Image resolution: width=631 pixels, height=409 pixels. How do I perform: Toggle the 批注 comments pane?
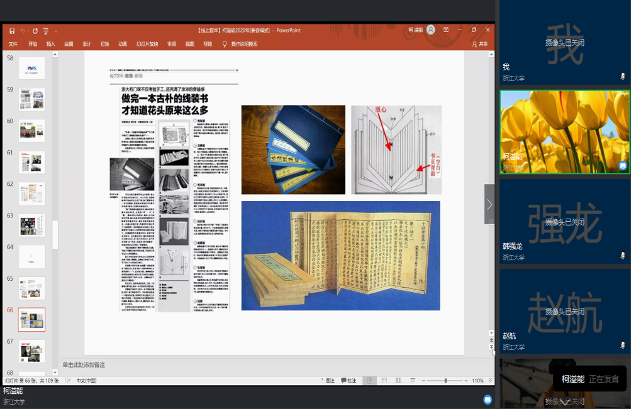pyautogui.click(x=349, y=381)
